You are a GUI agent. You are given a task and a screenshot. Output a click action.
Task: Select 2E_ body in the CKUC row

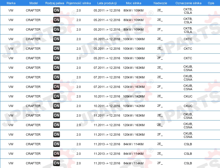(x=160, y=96)
